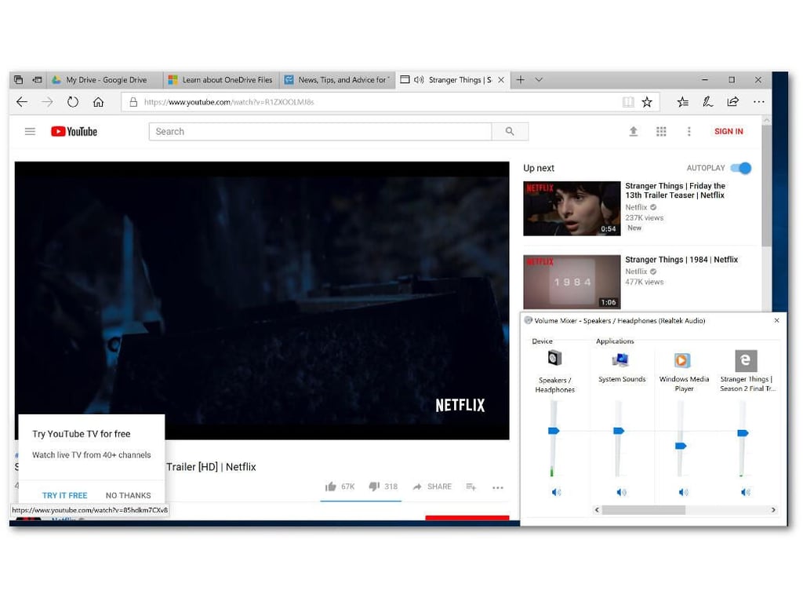This screenshot has width=803, height=598.
Task: Close the Volume Mixer window
Action: 776,320
